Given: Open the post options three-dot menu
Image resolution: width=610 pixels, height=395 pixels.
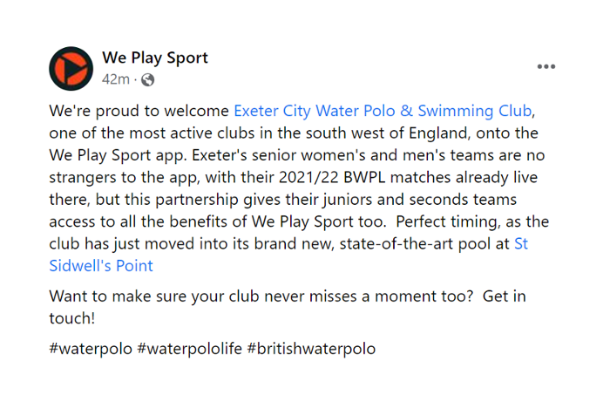Looking at the screenshot, I should [x=546, y=66].
